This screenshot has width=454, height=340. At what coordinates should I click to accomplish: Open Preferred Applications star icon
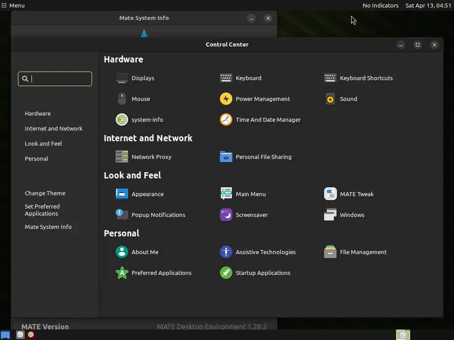[121, 273]
